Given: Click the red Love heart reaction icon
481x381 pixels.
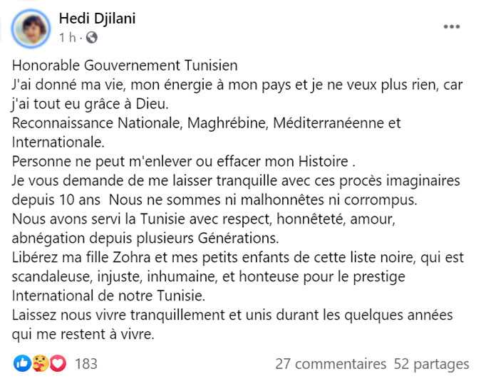Looking at the screenshot, I should [58, 363].
